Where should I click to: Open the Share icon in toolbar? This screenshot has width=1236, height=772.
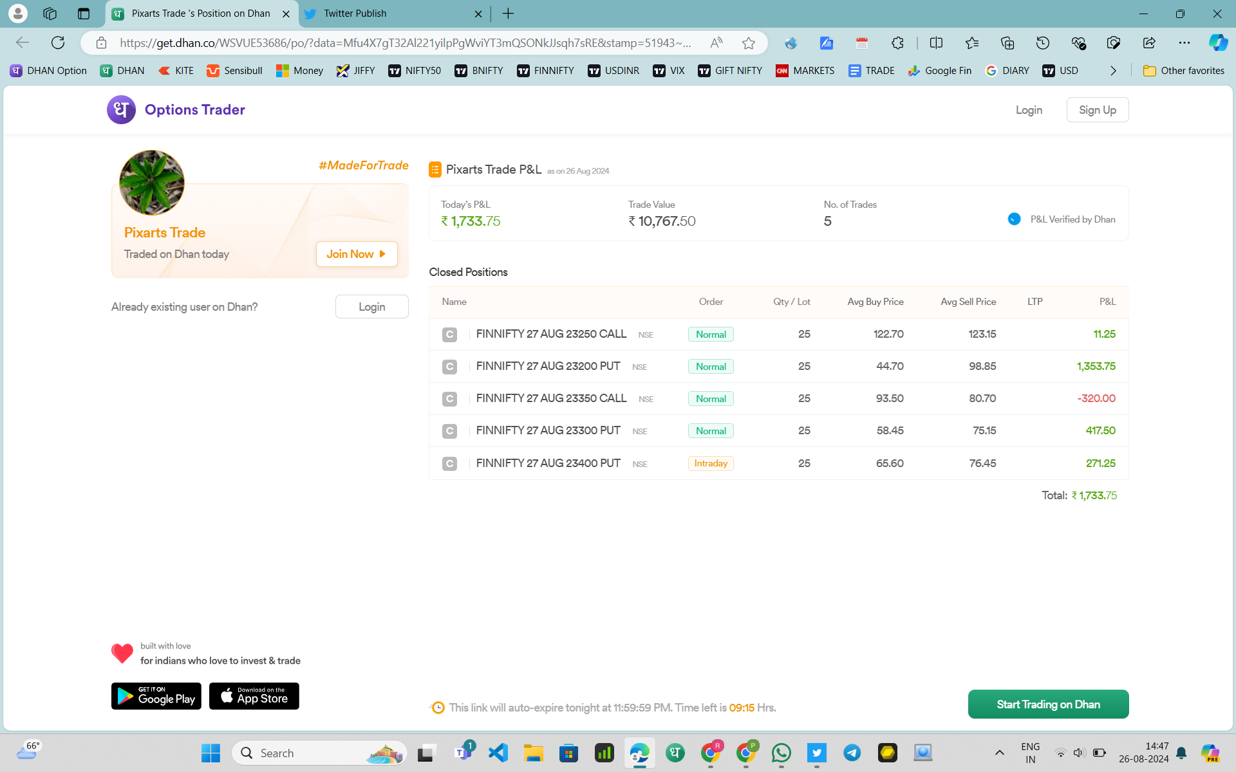tap(1149, 43)
